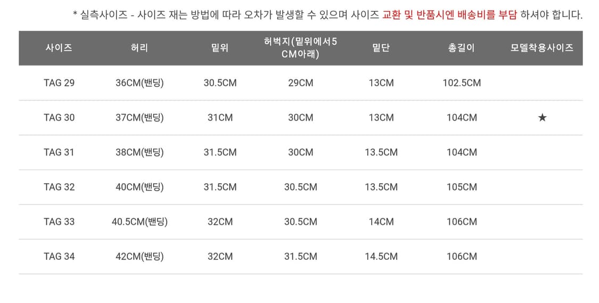Click the red 교환 및 반품시엔 배송비를 부담 text
This screenshot has height=303, width=599.
[449, 15]
